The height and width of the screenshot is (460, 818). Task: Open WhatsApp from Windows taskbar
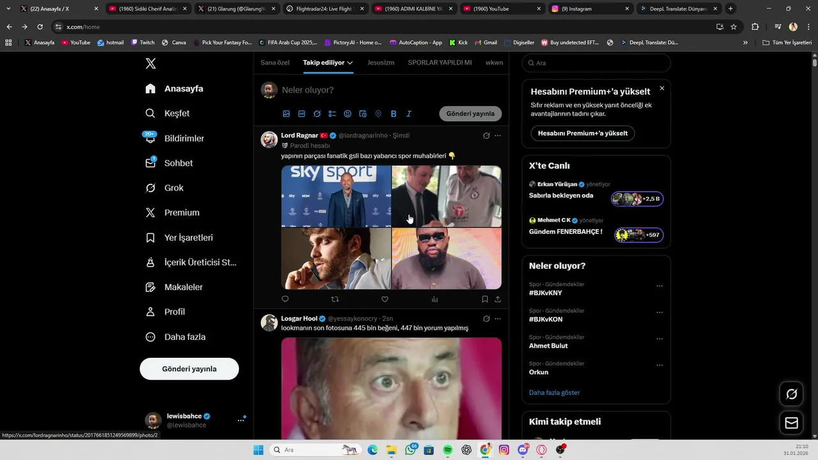(410, 450)
